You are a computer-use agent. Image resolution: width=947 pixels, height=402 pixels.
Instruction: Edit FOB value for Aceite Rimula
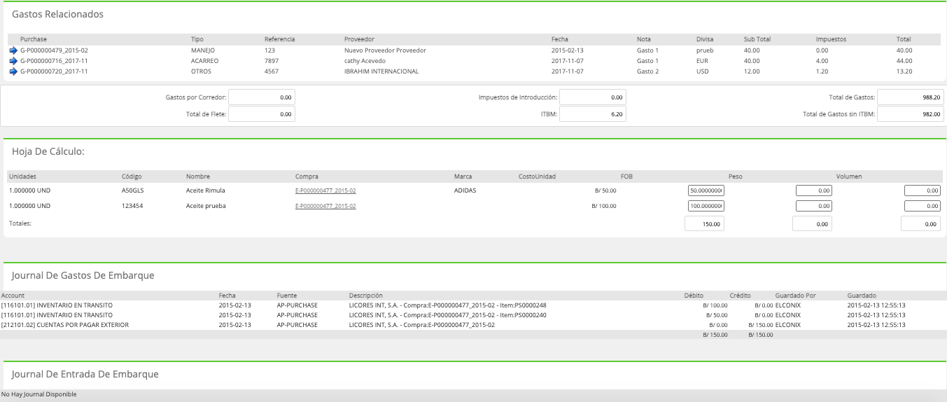pyautogui.click(x=706, y=190)
